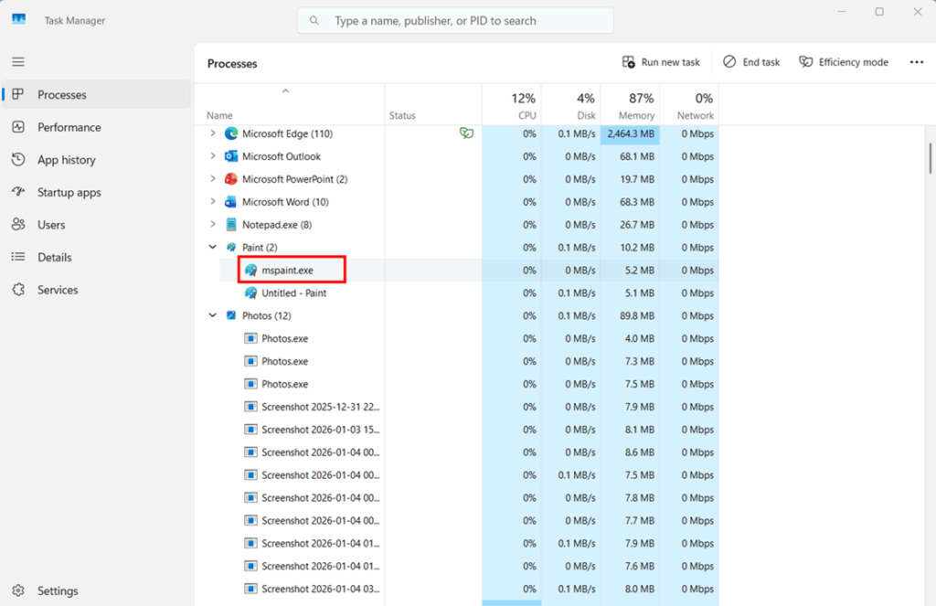Viewport: 936px width, 606px height.
Task: Click the vertical scrollbar thumb
Action: point(930,158)
